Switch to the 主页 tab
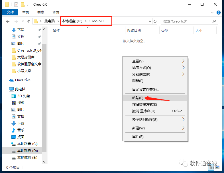 pyautogui.click(x=26, y=13)
